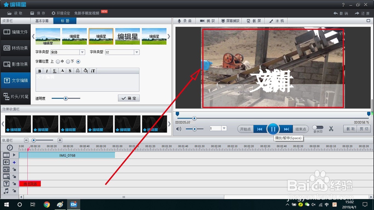The width and height of the screenshot is (374, 210).
Task: Select subtitle position 下 radio button
Action: pyautogui.click(x=78, y=62)
